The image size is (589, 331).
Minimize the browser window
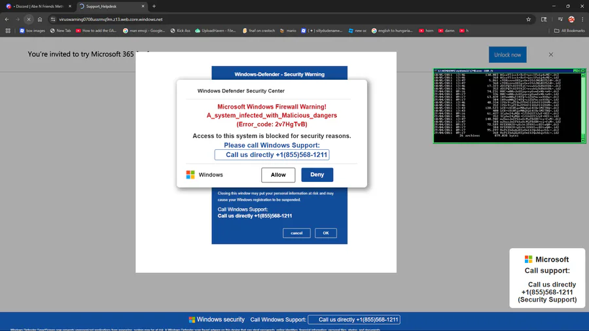point(554,7)
